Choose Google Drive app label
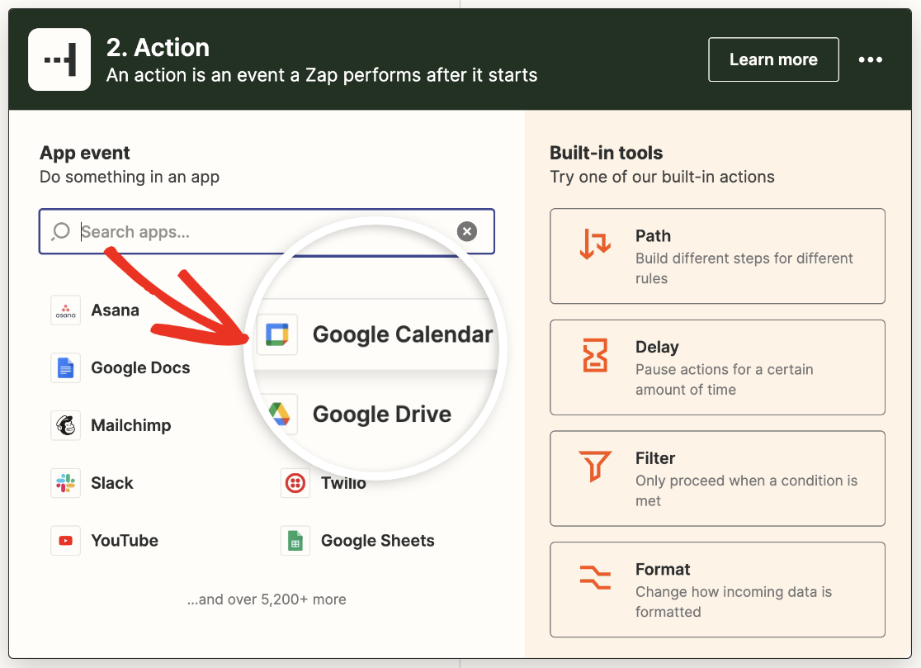The width and height of the screenshot is (921, 668). 382,415
